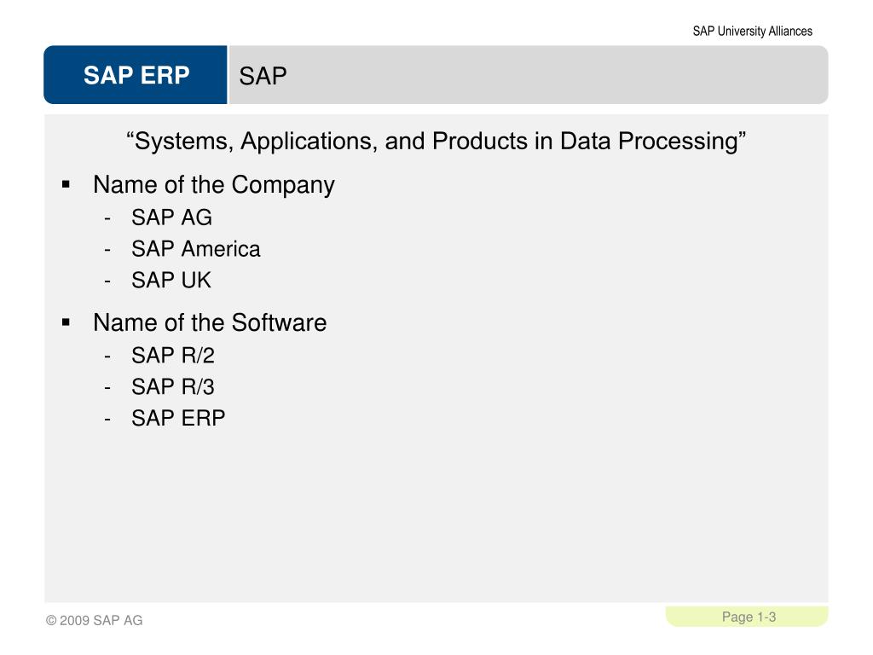Click the 2009 SAP AG copyright text

94,621
